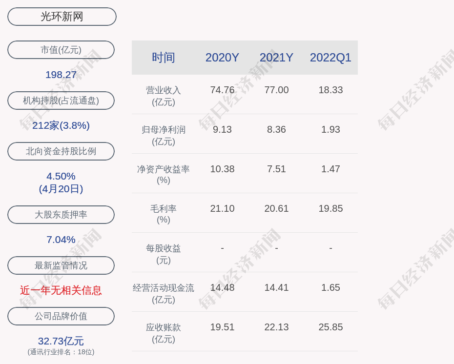The width and height of the screenshot is (454, 364).
Task: Click gross margin value 20.61
Action: pos(276,208)
